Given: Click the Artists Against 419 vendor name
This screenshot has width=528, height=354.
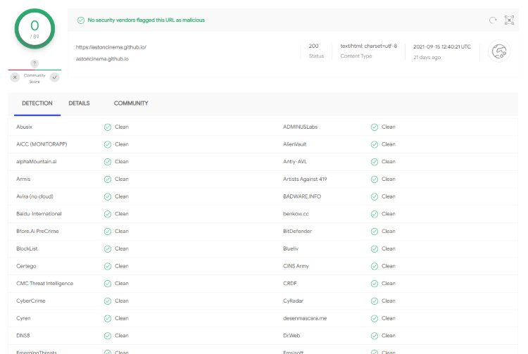Looking at the screenshot, I should coord(305,179).
